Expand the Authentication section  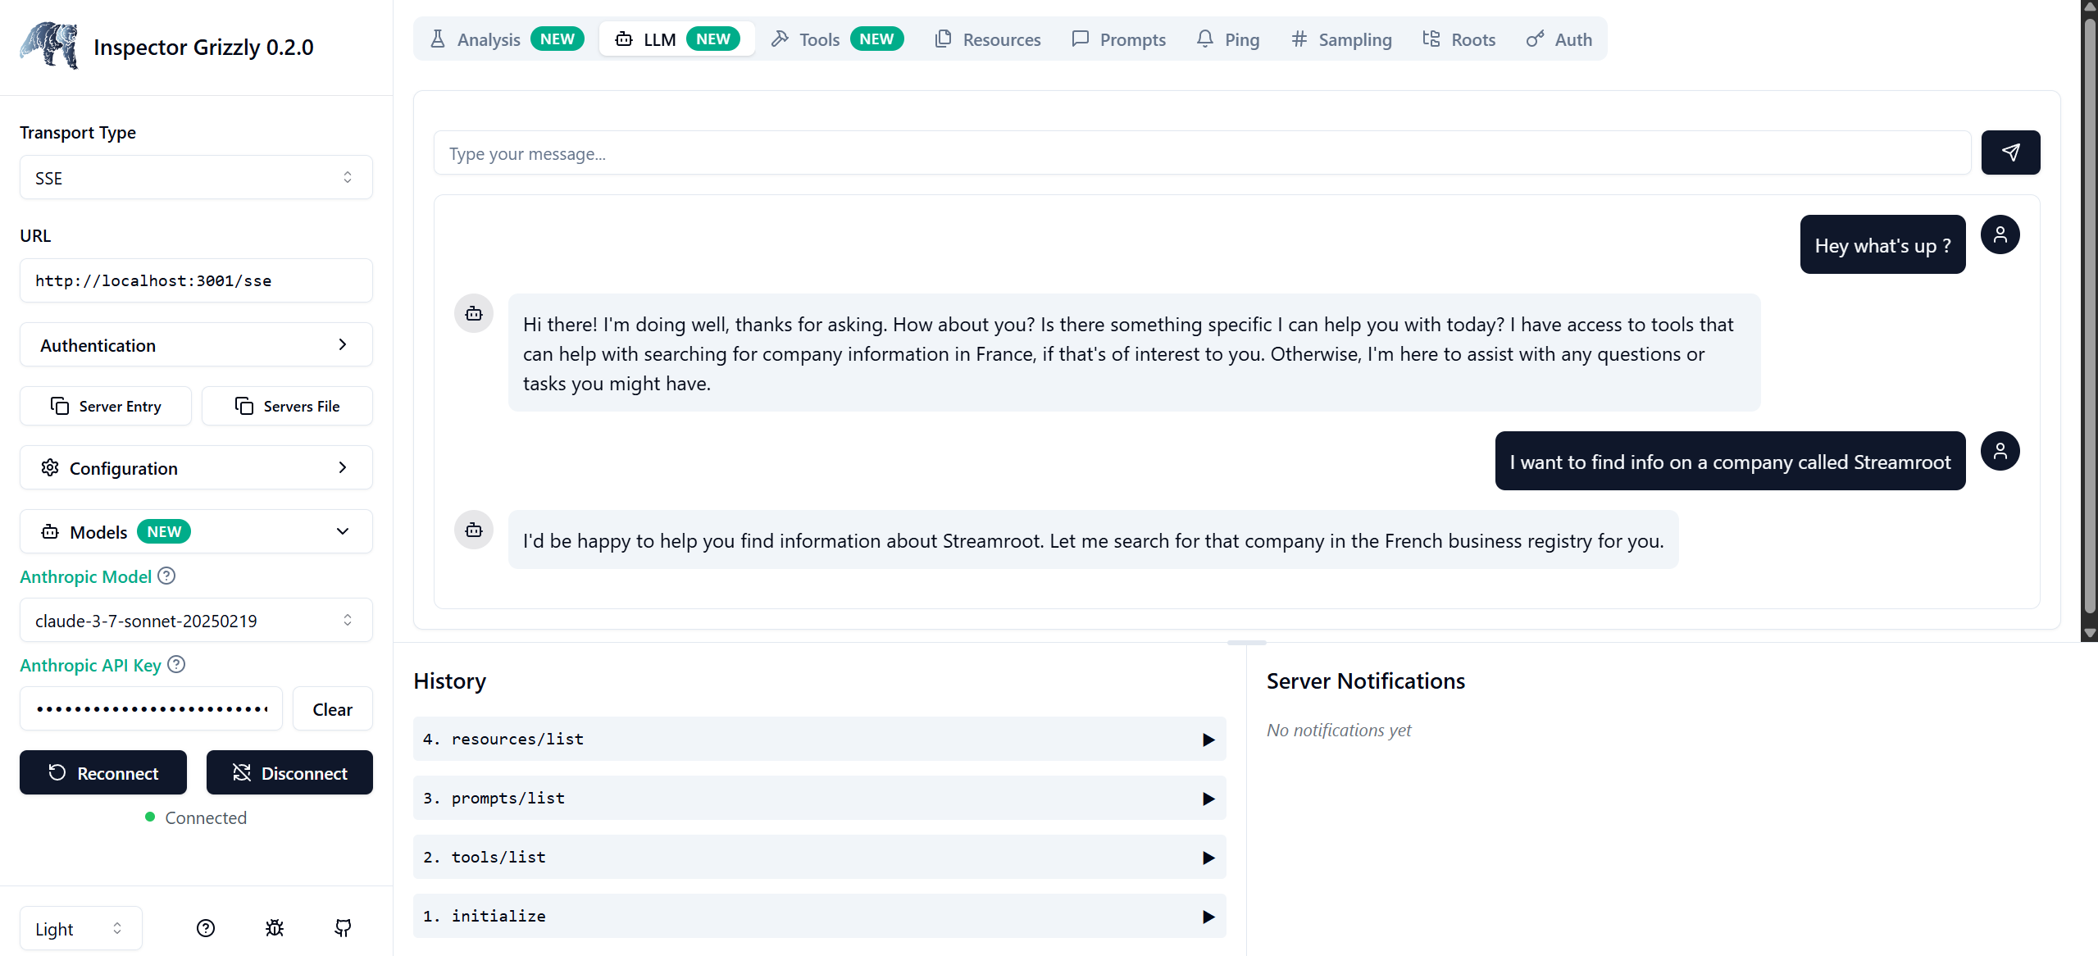click(x=196, y=345)
